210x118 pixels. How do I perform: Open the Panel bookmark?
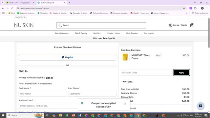tap(12, 13)
